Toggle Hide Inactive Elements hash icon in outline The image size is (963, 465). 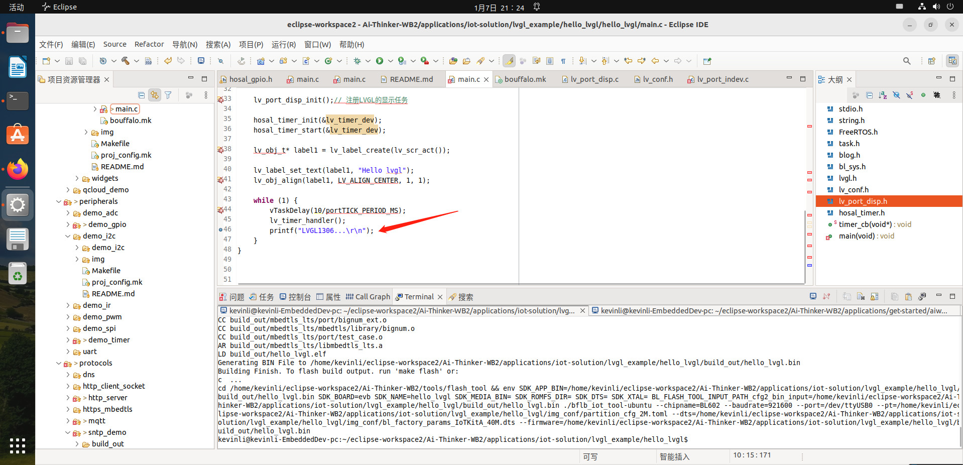(937, 95)
